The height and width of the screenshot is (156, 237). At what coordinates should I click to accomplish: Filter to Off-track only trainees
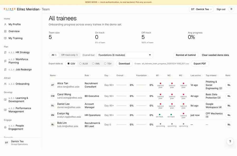pyautogui.click(x=69, y=55)
